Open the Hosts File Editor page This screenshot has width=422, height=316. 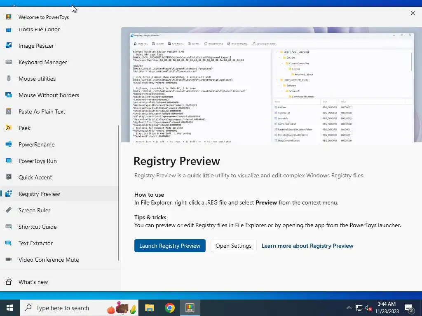pos(59,30)
